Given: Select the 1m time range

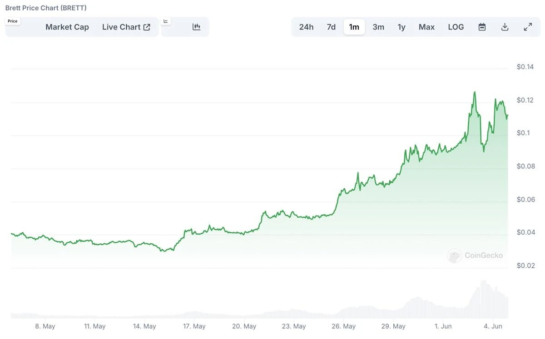Looking at the screenshot, I should 354,27.
